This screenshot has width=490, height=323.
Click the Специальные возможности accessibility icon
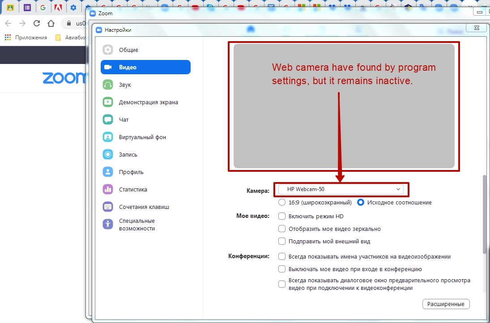point(108,224)
